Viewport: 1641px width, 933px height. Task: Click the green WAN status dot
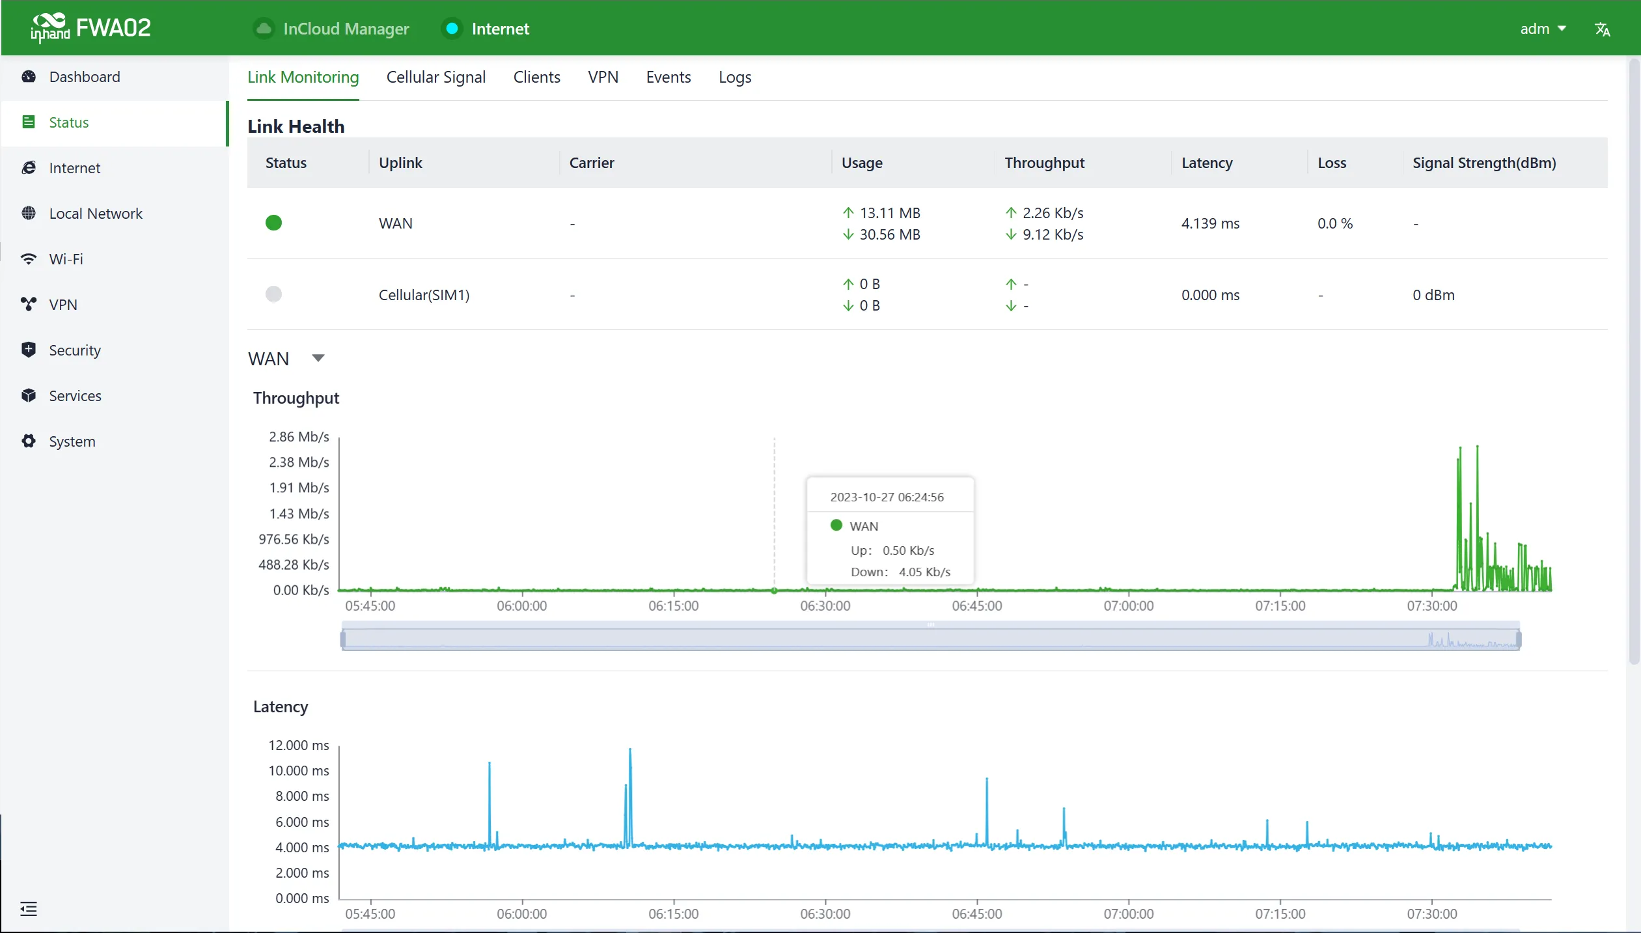coord(274,223)
